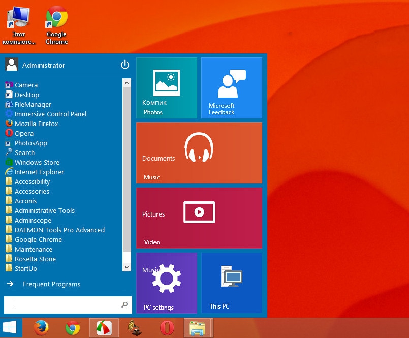Click the programs list scroll up arrow

pyautogui.click(x=127, y=83)
